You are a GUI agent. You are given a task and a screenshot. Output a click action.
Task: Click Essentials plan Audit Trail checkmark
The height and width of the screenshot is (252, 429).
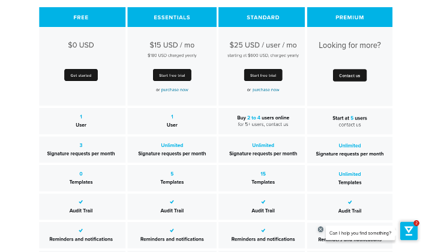(172, 202)
